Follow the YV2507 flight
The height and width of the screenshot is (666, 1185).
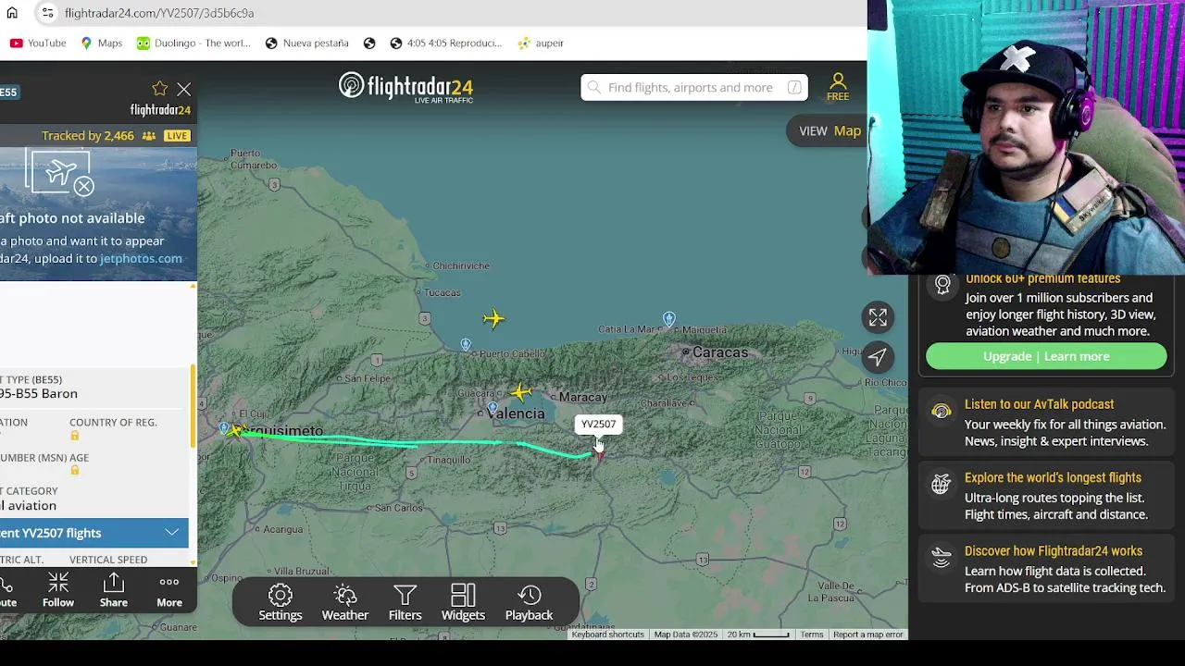point(57,590)
